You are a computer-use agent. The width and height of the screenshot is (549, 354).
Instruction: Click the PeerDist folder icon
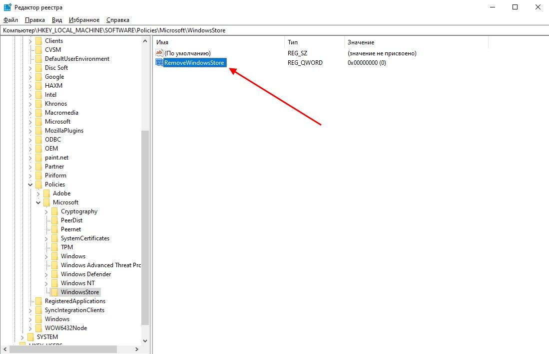[54, 220]
